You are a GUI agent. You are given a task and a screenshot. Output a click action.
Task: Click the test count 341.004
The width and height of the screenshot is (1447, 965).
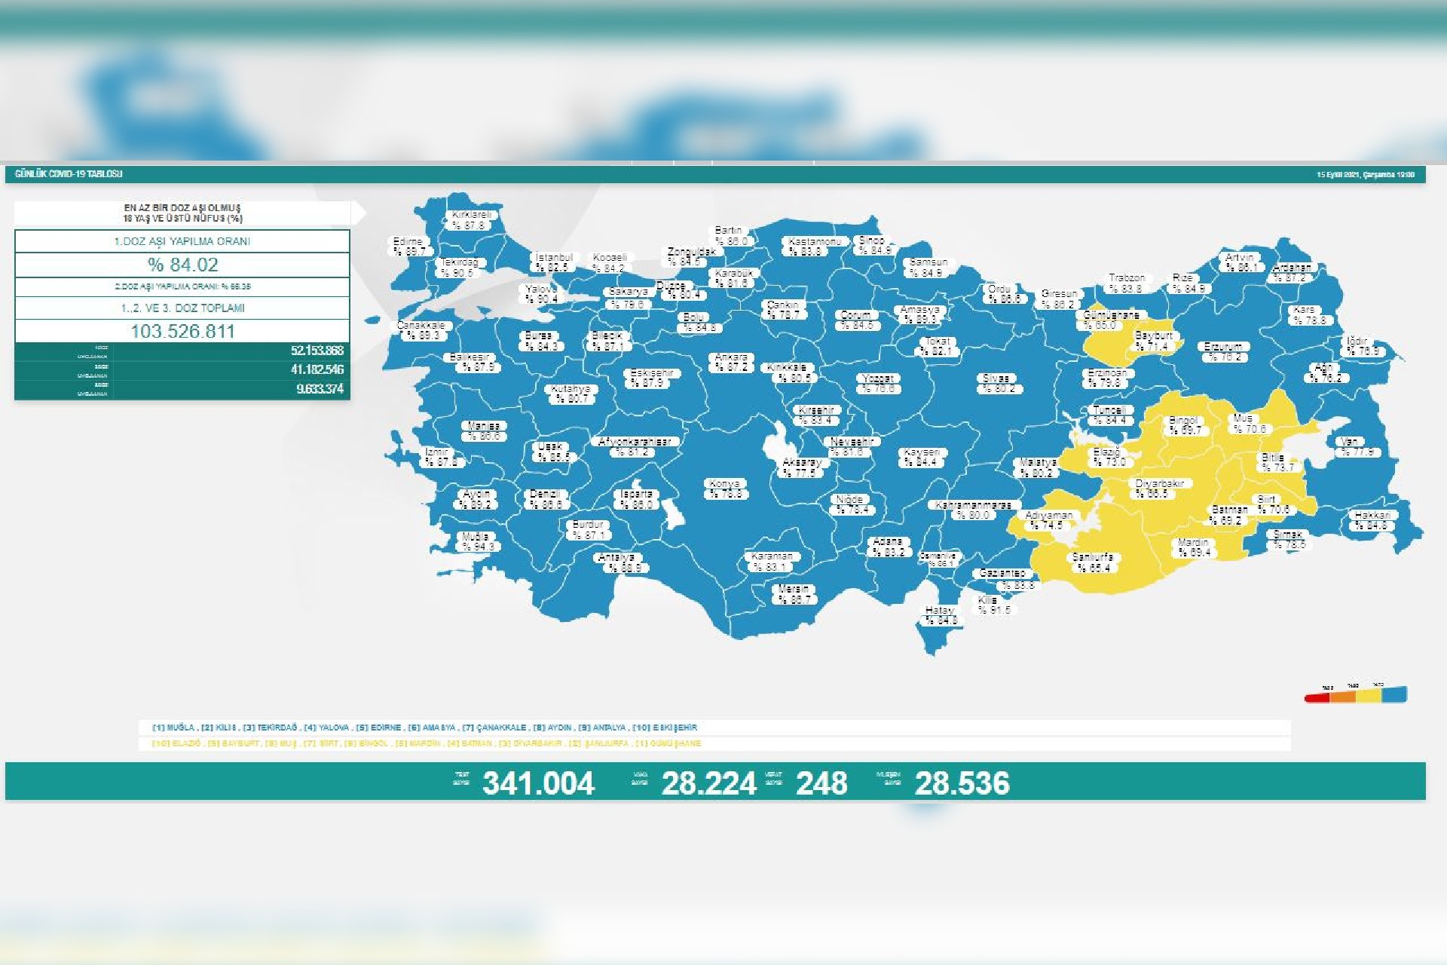[x=538, y=783]
